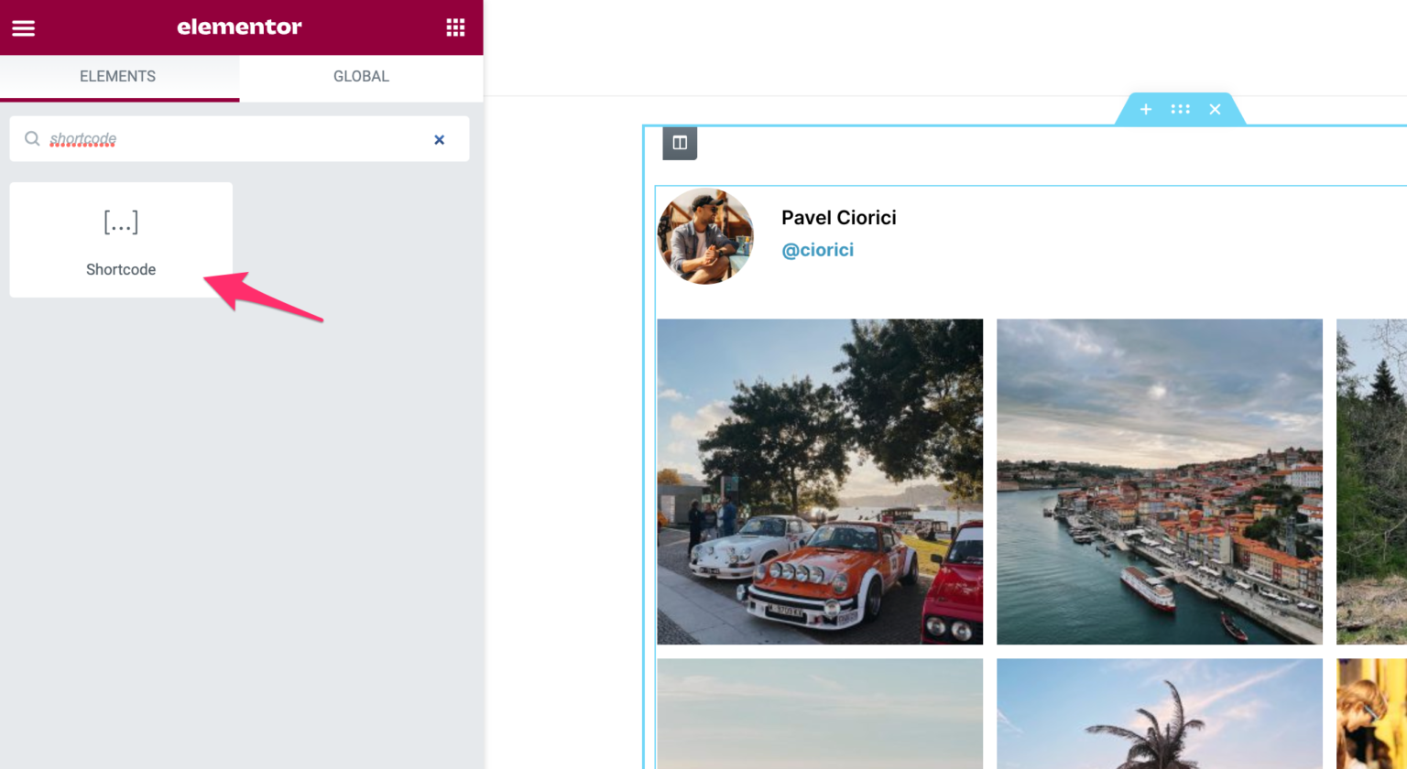Open the widgets grid panel icon
Screen dimensions: 1407x769
(x=455, y=27)
